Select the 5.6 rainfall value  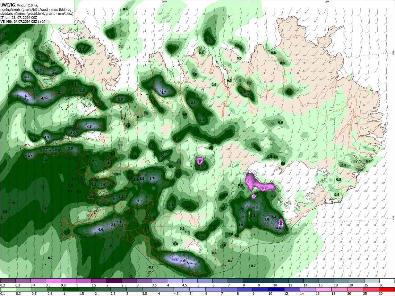coord(183,261)
